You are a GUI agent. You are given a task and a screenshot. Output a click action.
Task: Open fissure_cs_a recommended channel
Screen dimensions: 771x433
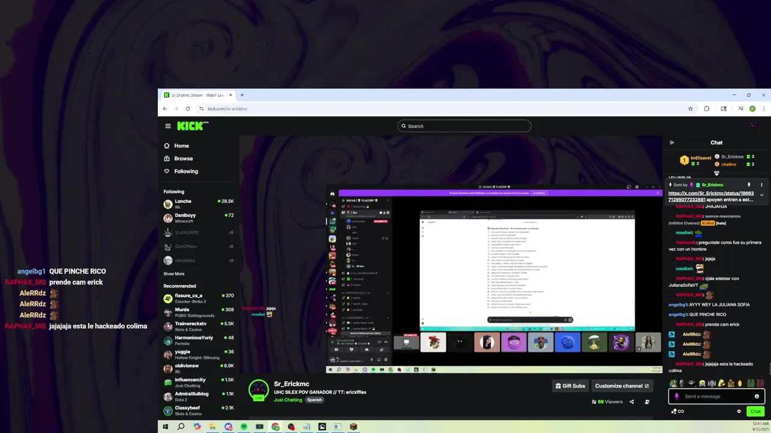[x=199, y=298]
